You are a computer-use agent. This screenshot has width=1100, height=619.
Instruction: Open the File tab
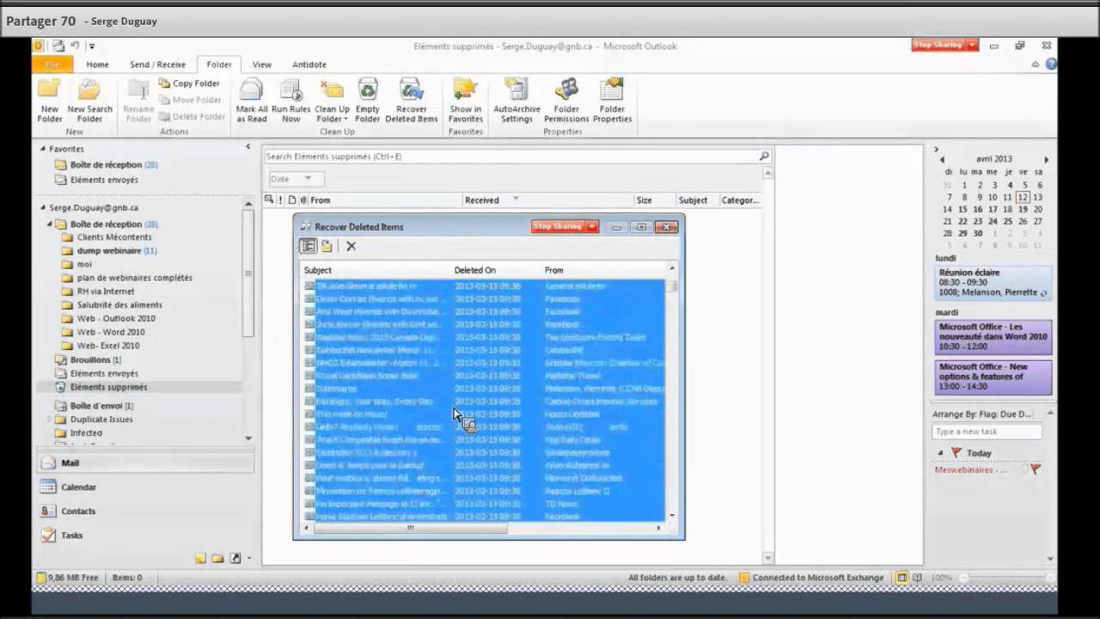point(52,64)
